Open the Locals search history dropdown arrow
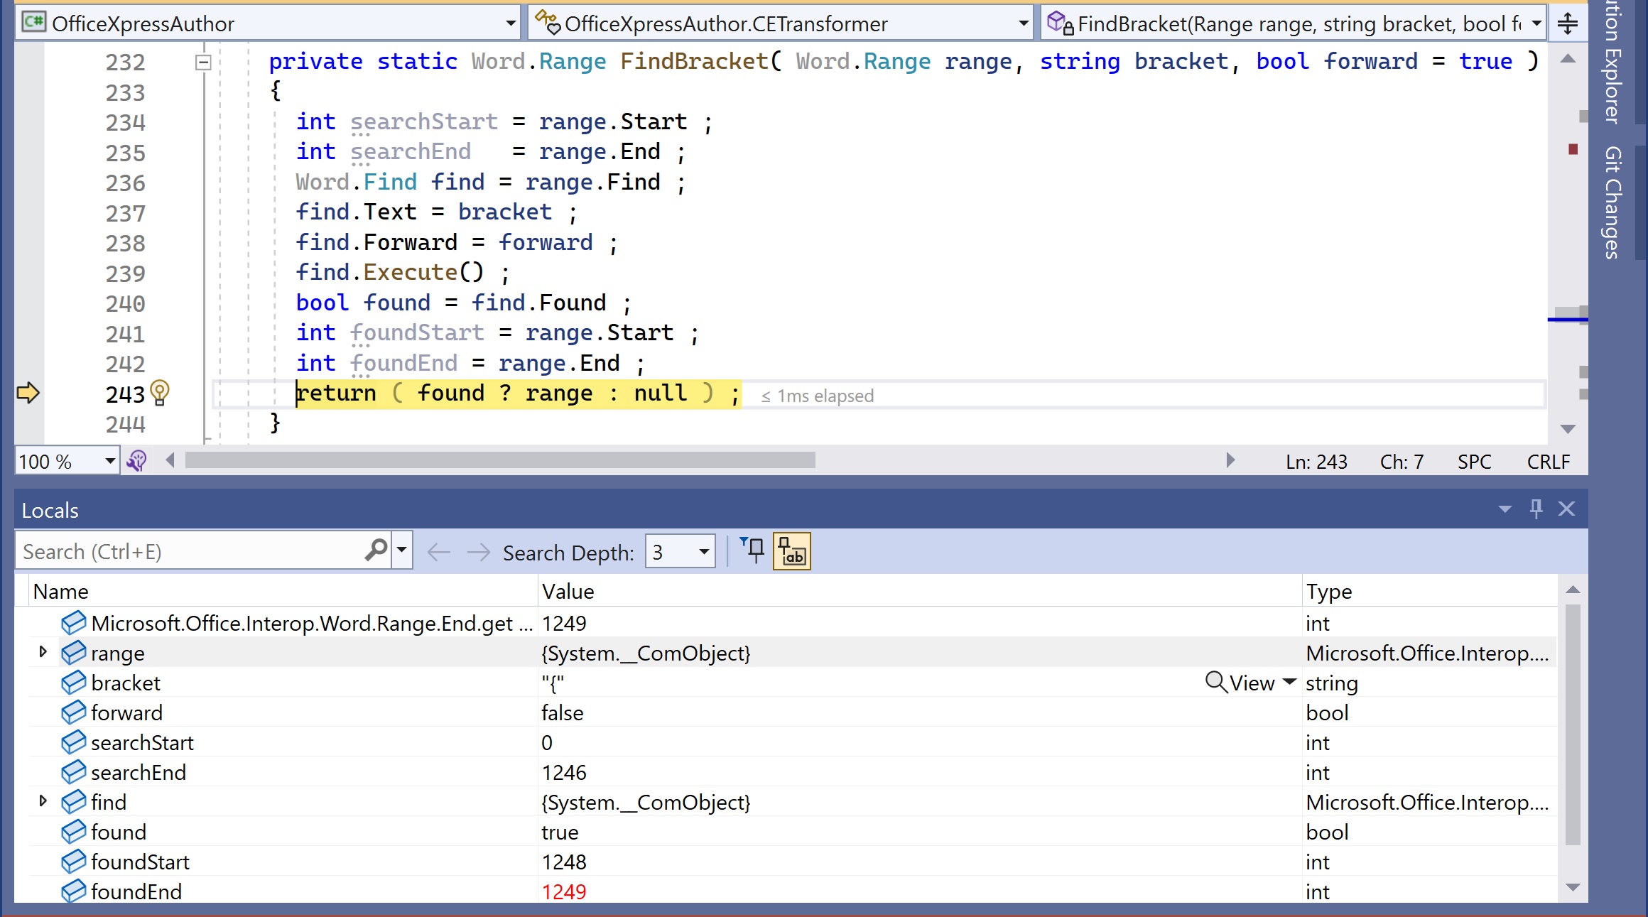This screenshot has height=917, width=1648. (x=401, y=550)
